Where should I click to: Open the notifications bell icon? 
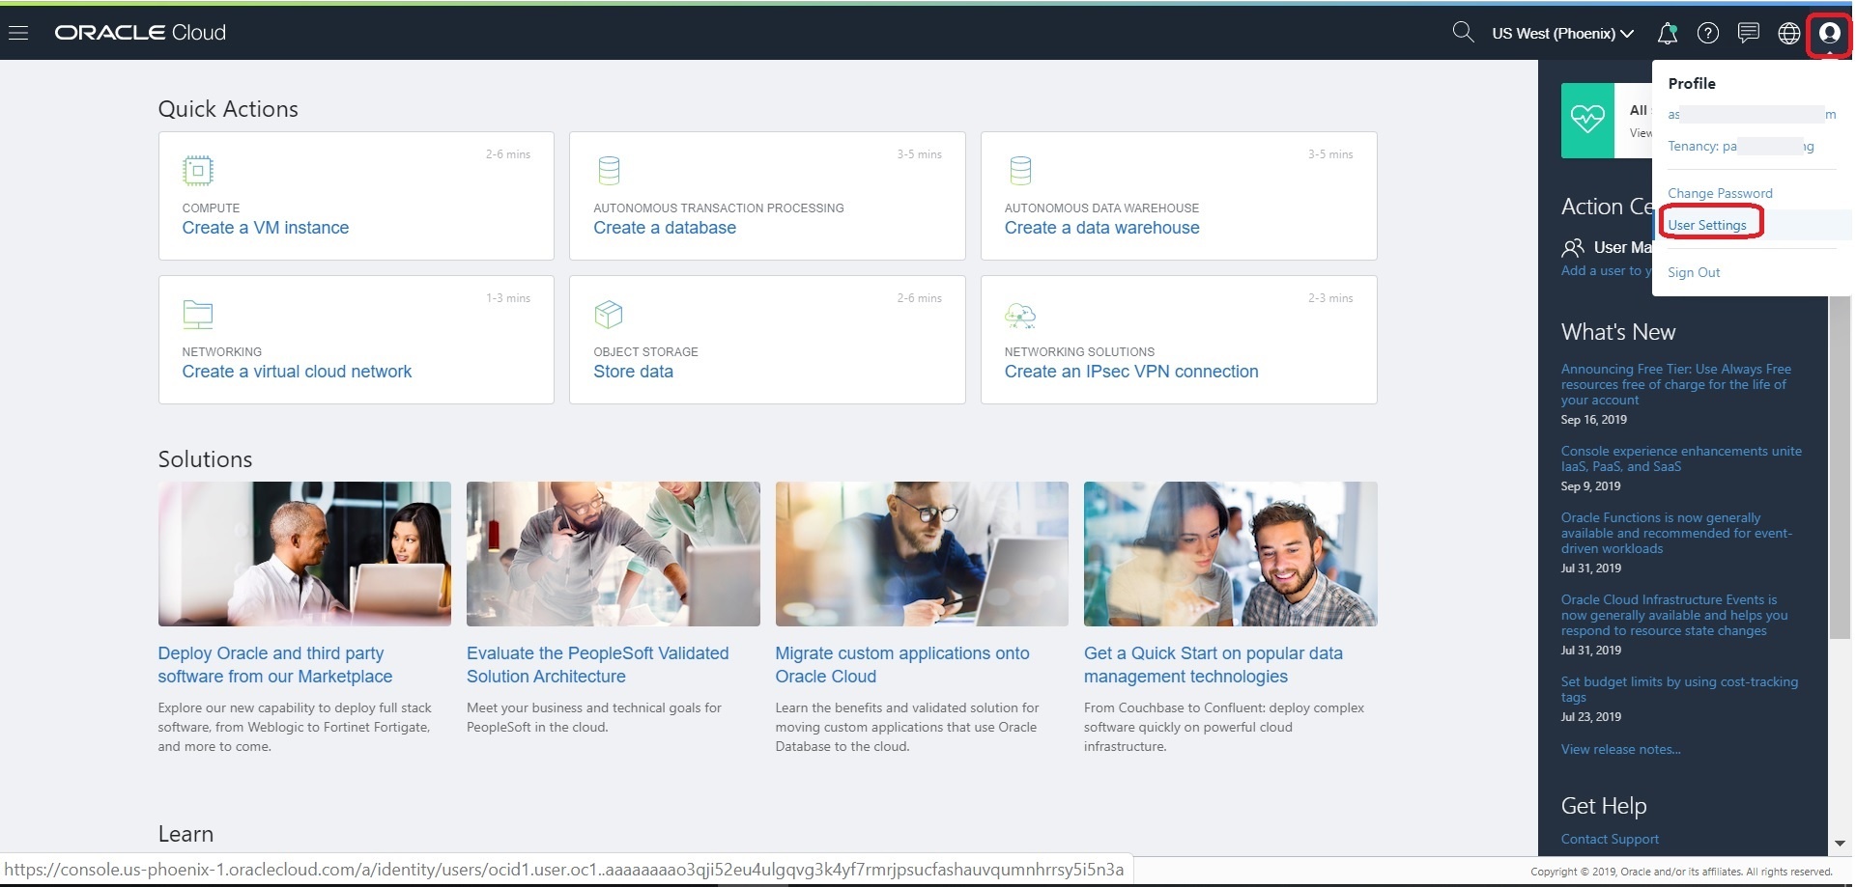coord(1667,33)
